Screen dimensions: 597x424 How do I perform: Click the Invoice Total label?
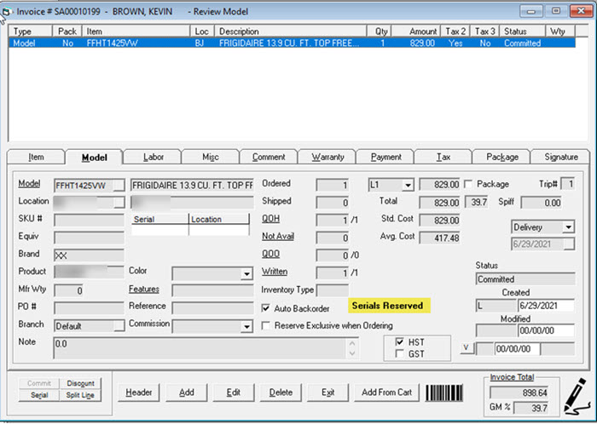click(512, 377)
